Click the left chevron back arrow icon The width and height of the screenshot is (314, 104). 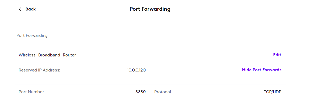tap(20, 9)
